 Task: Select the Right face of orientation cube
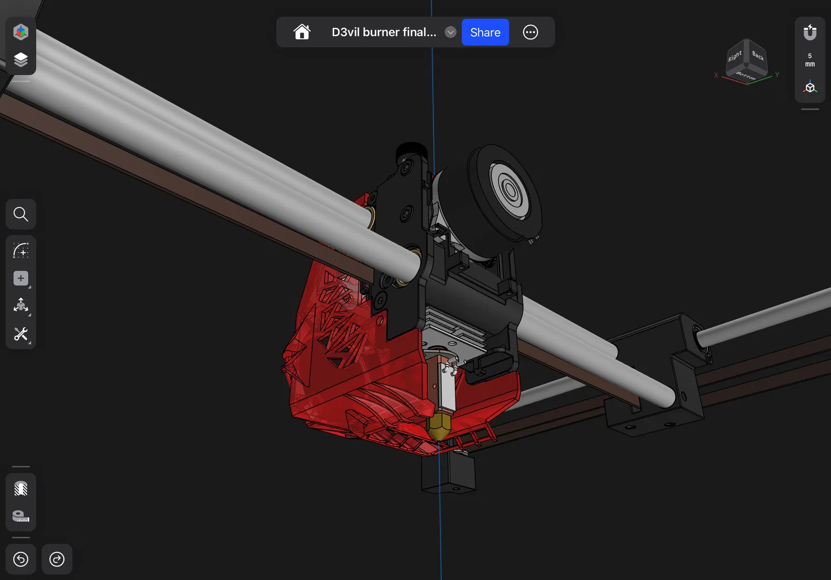[x=735, y=57]
